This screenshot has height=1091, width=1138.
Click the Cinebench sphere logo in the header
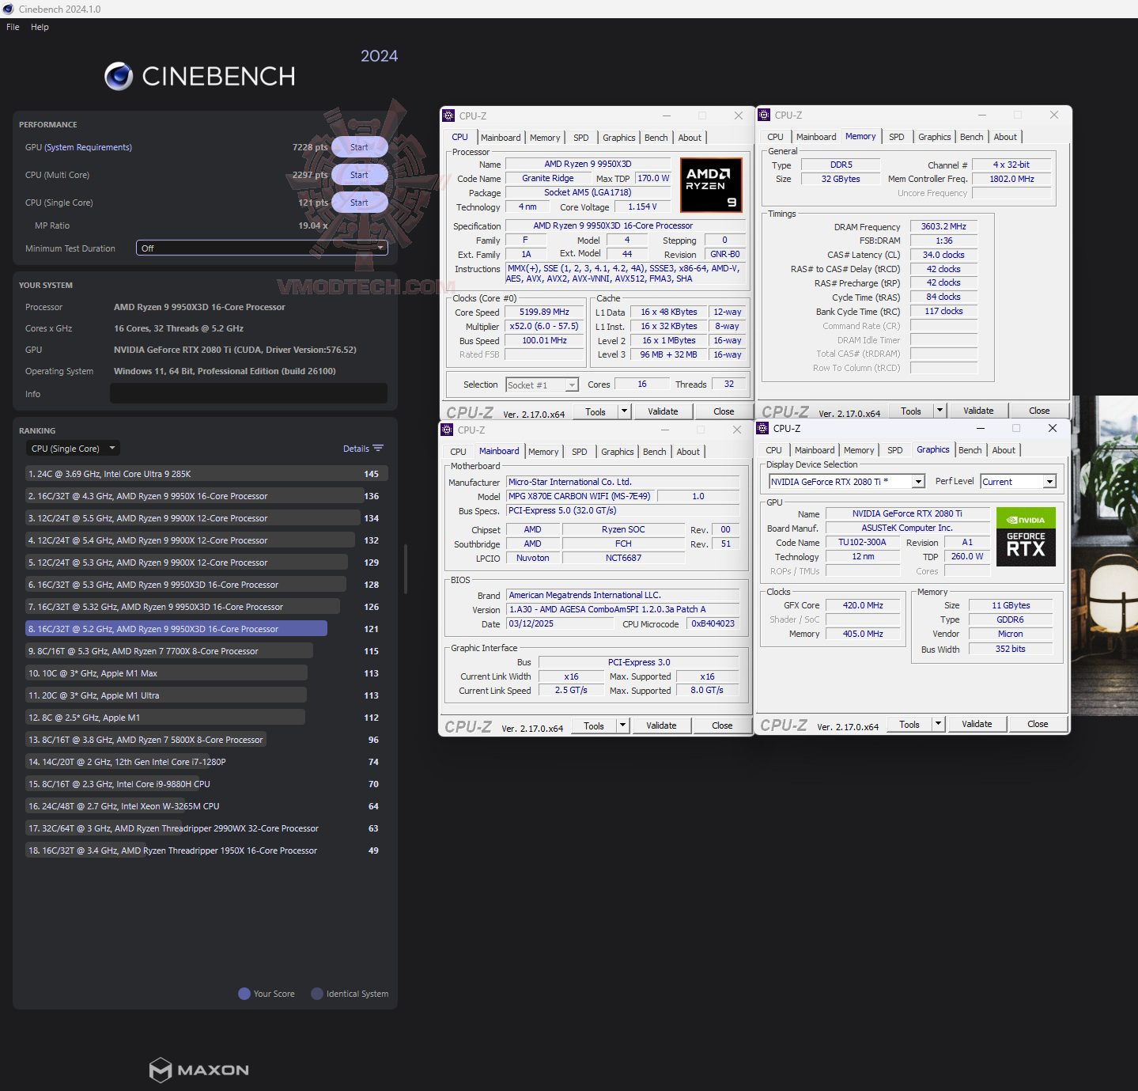(x=119, y=76)
